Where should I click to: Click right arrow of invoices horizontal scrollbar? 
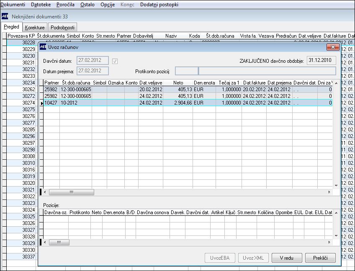pyautogui.click(x=329, y=192)
